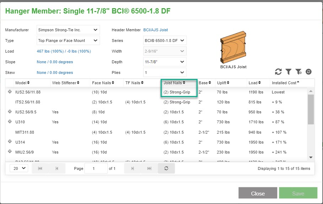Sort by Web Stiffener column header
The image size is (323, 204).
[66, 83]
